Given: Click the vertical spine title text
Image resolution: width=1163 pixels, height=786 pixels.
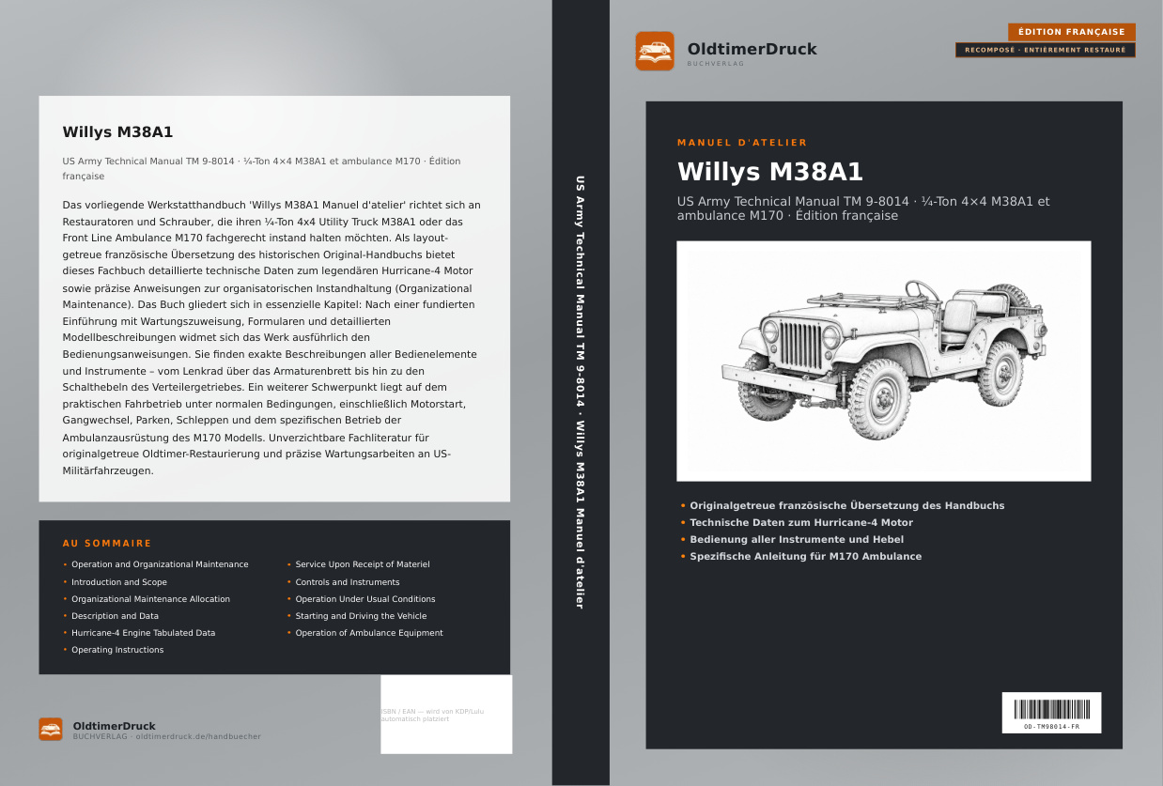Looking at the screenshot, I should [580, 392].
